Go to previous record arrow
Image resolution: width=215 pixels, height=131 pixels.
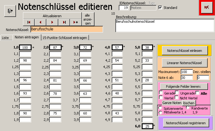pos(40,22)
